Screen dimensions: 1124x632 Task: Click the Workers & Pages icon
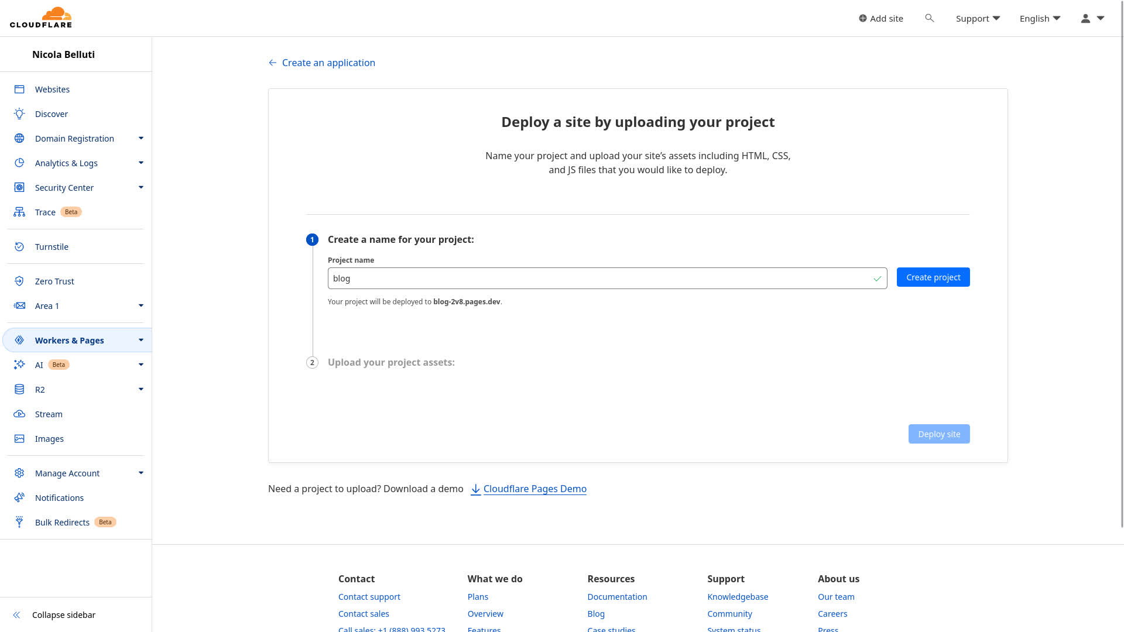[19, 341]
